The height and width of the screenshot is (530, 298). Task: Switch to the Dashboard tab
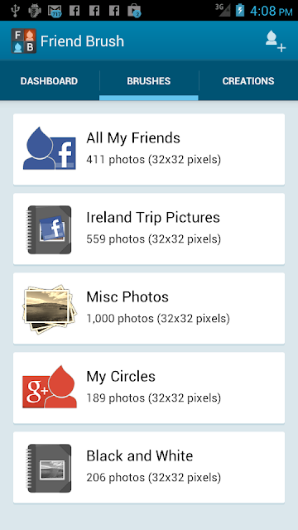(x=50, y=81)
